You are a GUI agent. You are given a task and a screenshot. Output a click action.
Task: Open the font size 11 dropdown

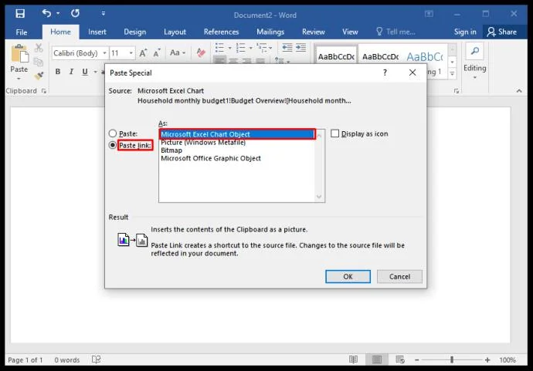coord(131,53)
